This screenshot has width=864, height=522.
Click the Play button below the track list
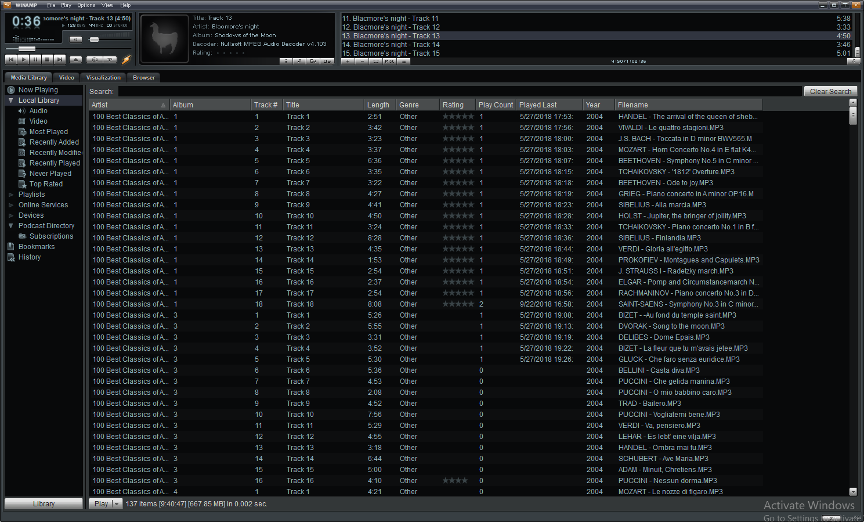tap(101, 504)
